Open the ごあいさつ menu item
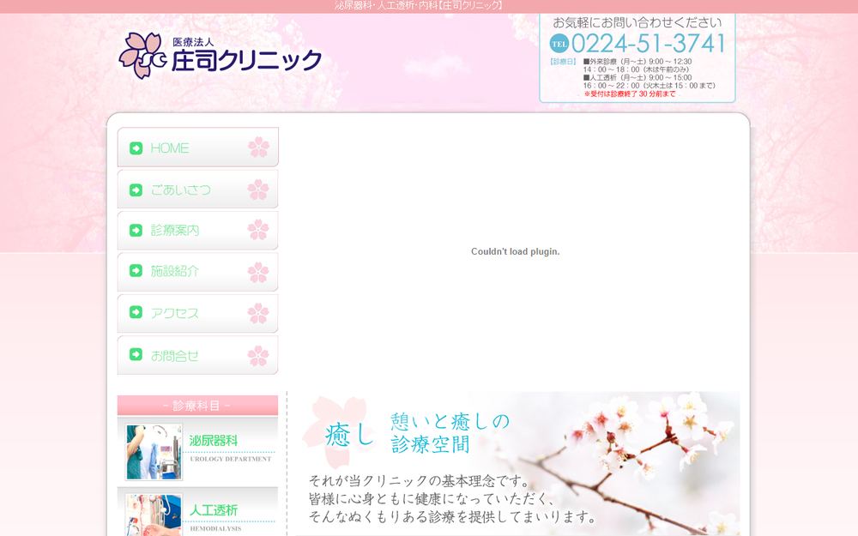The image size is (858, 536). [x=198, y=190]
